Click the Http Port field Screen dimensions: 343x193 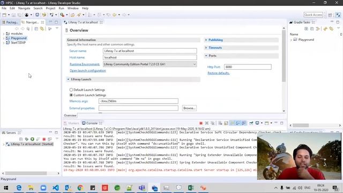(x=248, y=67)
